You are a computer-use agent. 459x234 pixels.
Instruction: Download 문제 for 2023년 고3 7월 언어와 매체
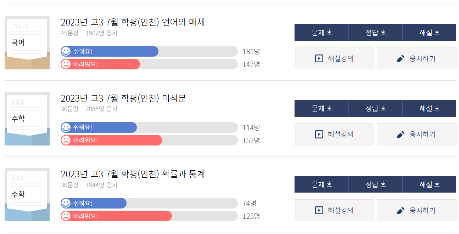click(321, 32)
